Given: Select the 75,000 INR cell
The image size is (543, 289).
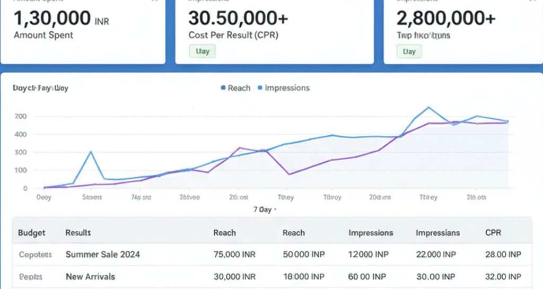Looking at the screenshot, I should click(234, 255).
